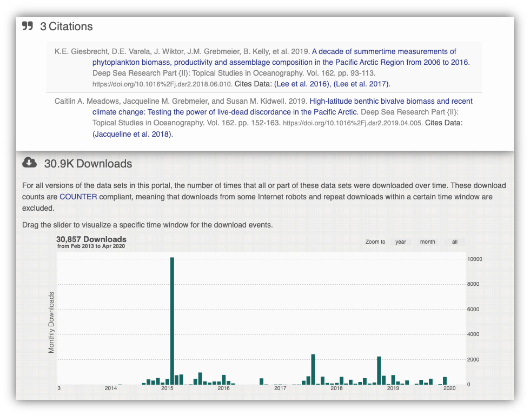Click the 2016 label on time axis
Image resolution: width=530 pixels, height=416 pixels.
pos(223,388)
